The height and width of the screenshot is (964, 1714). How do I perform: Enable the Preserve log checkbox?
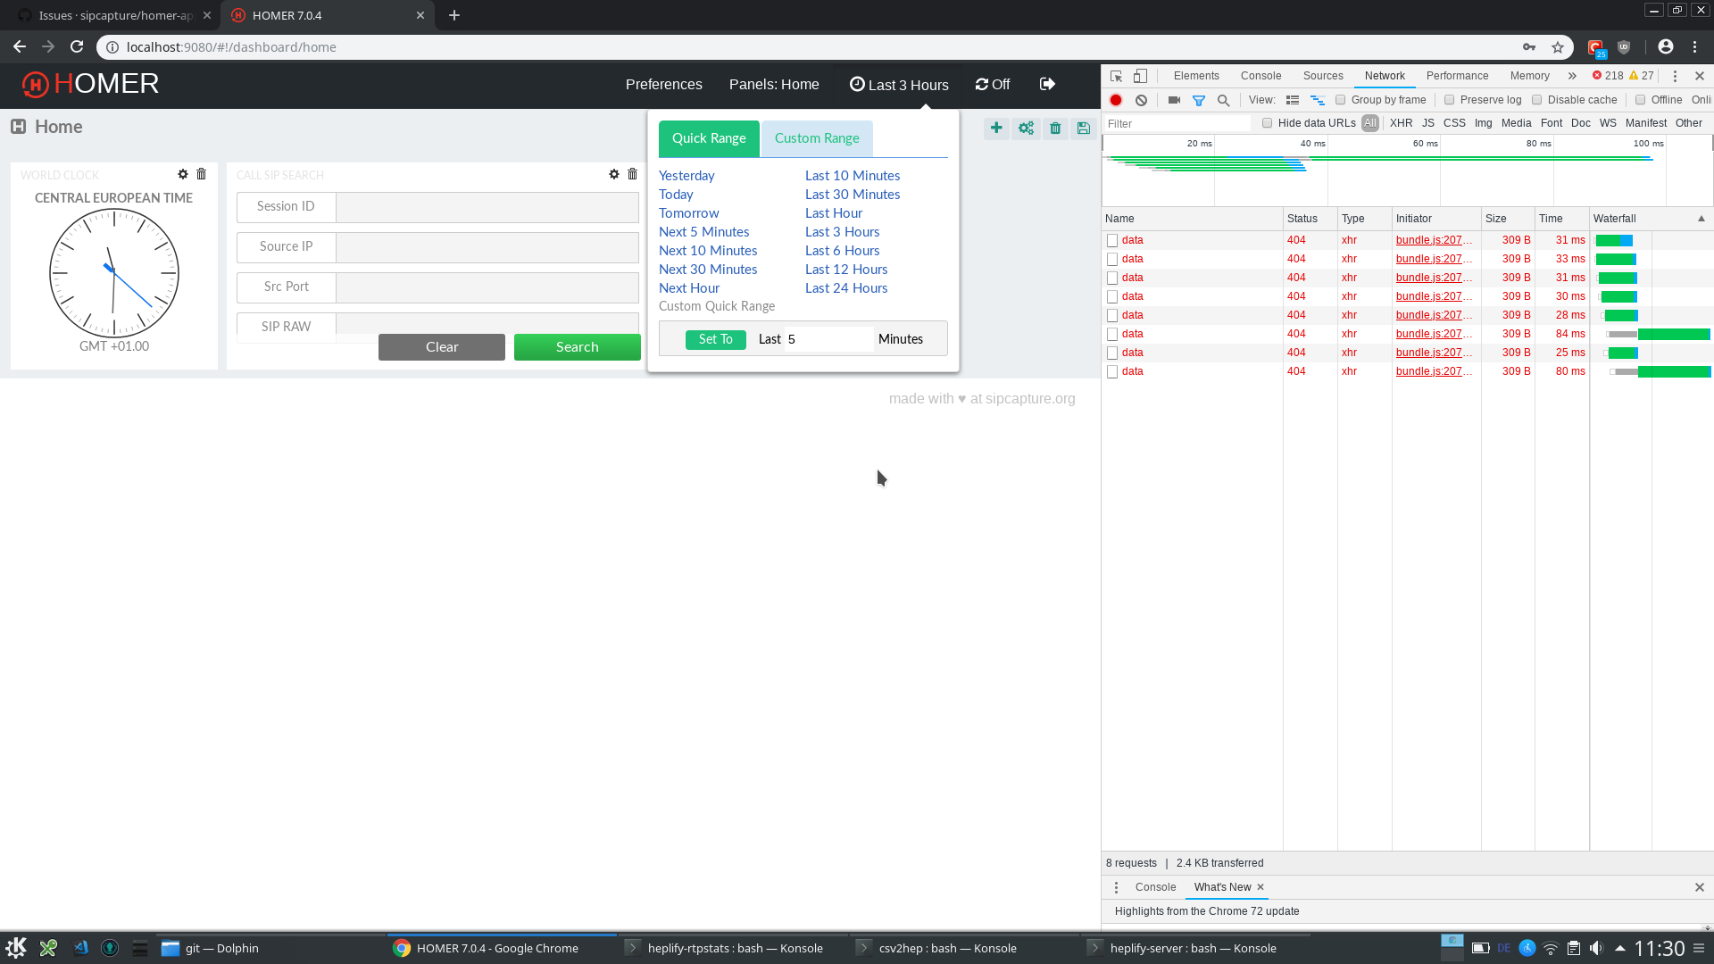(x=1449, y=100)
